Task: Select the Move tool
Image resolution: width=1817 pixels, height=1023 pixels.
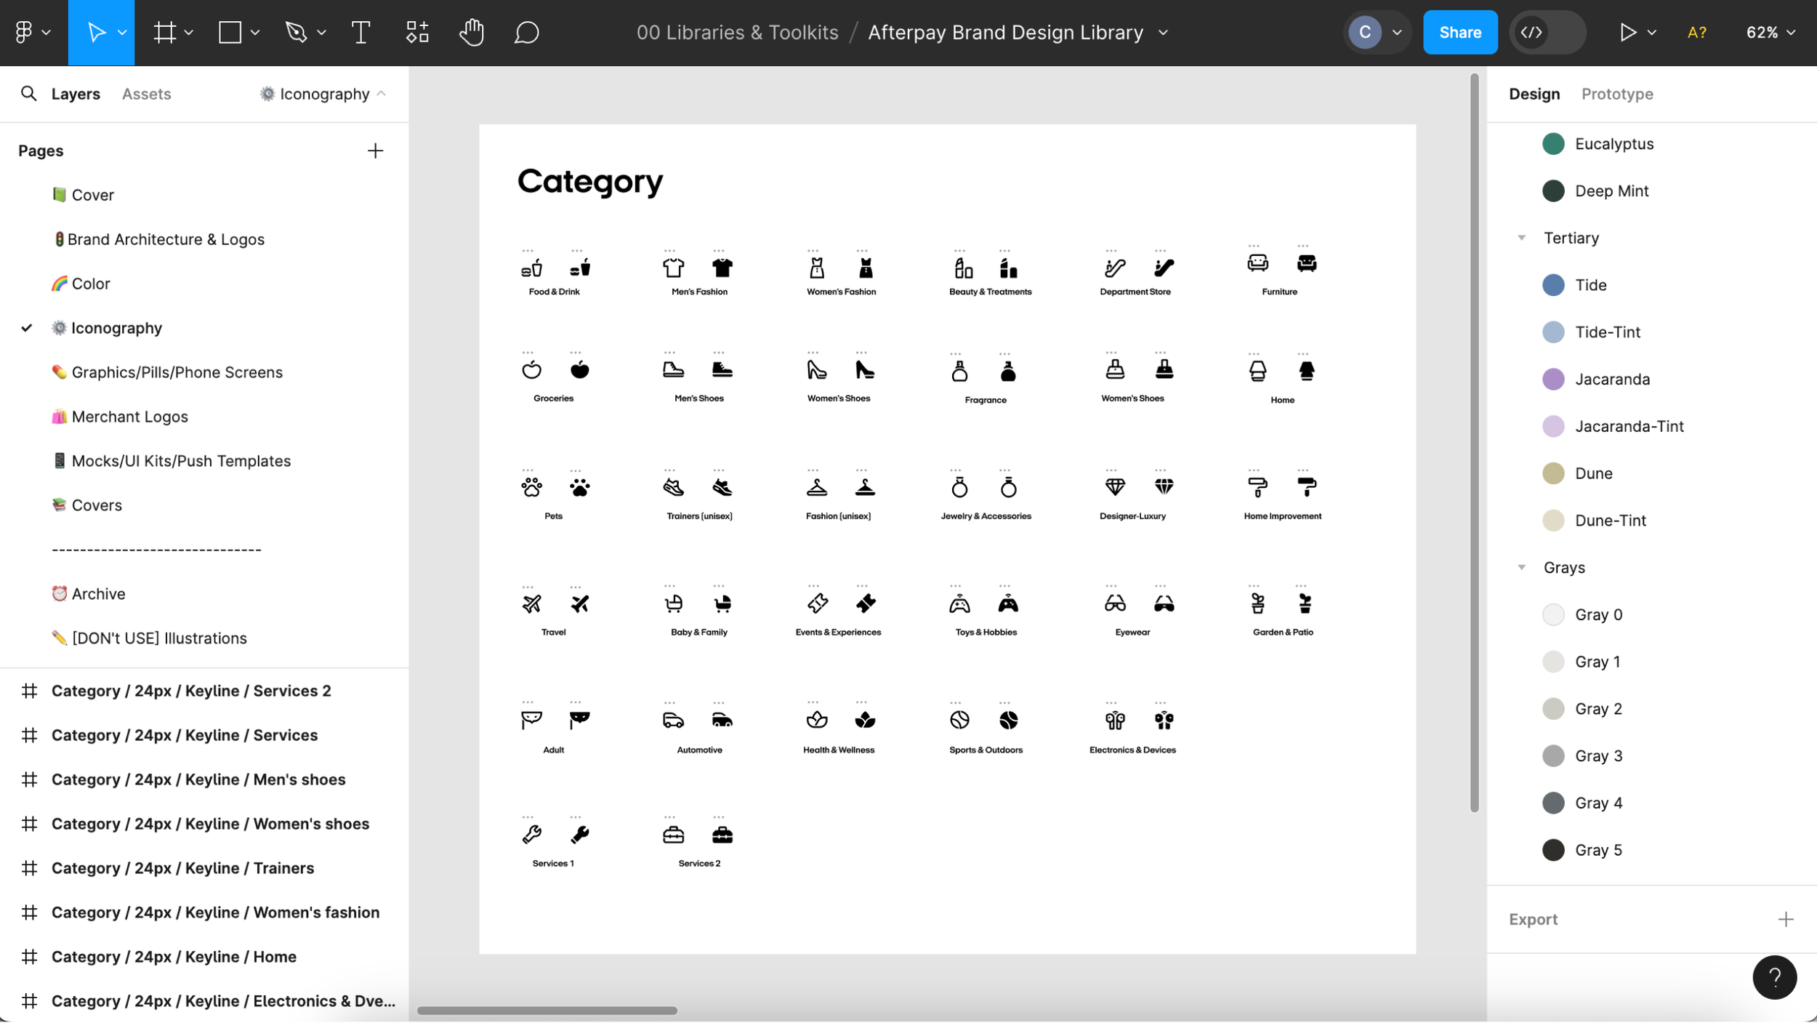Action: [x=96, y=32]
